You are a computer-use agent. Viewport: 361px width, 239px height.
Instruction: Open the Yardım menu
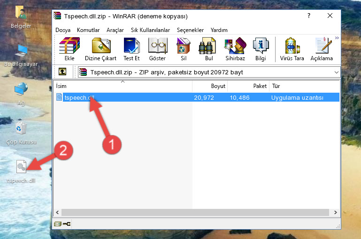tap(219, 30)
